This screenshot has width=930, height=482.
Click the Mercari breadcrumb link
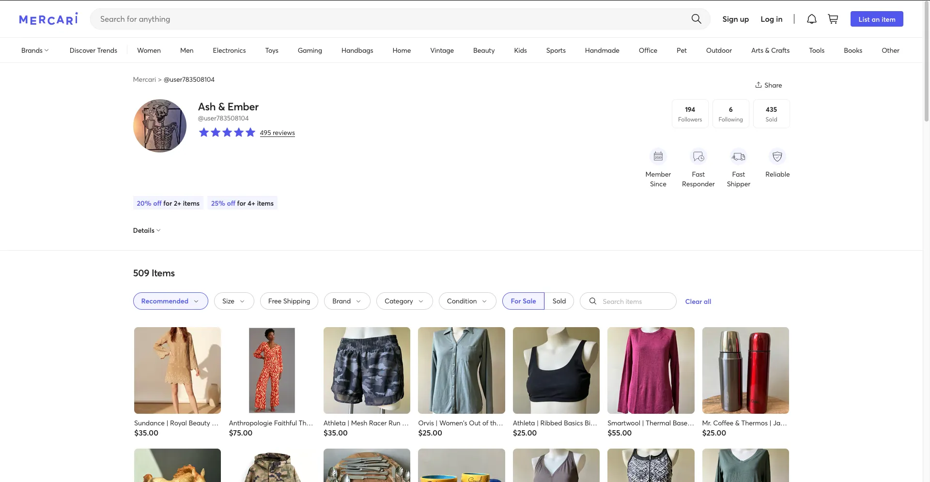pos(144,79)
